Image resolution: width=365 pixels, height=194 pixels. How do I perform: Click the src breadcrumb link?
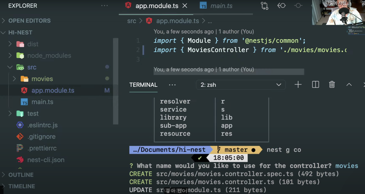click(132, 21)
